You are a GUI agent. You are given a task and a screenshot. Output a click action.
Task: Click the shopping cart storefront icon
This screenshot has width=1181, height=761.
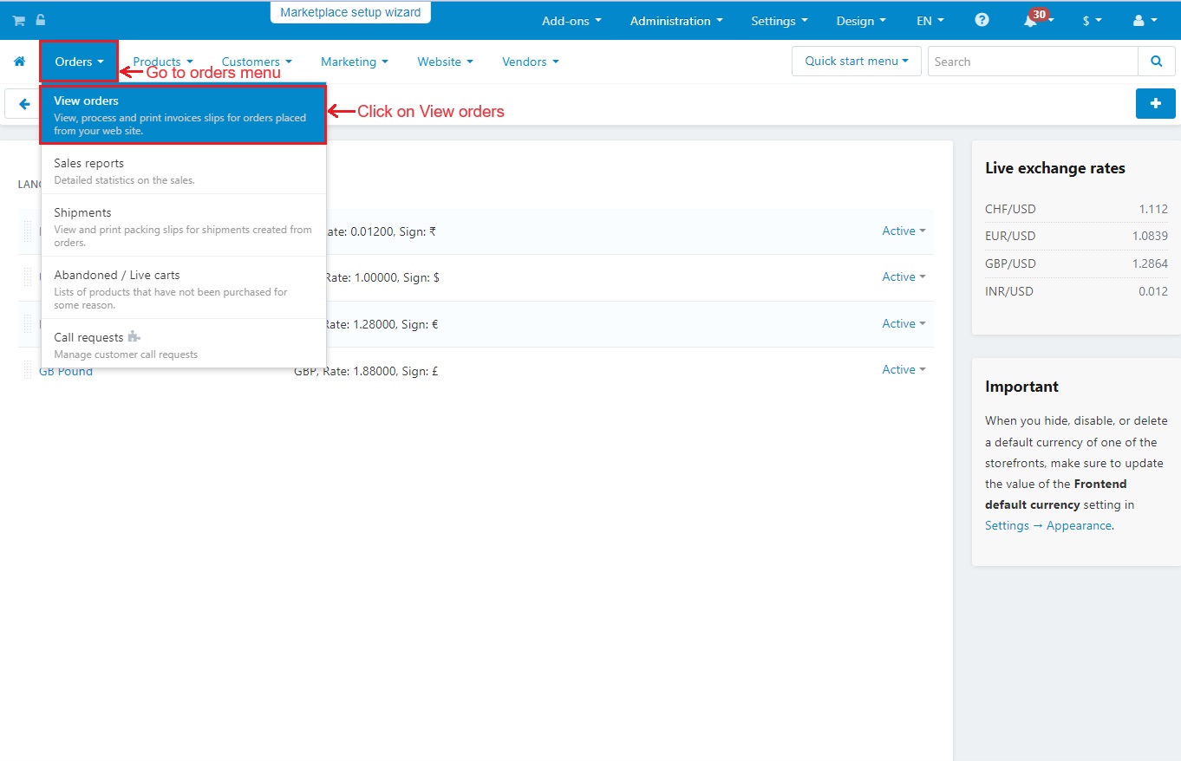click(18, 21)
